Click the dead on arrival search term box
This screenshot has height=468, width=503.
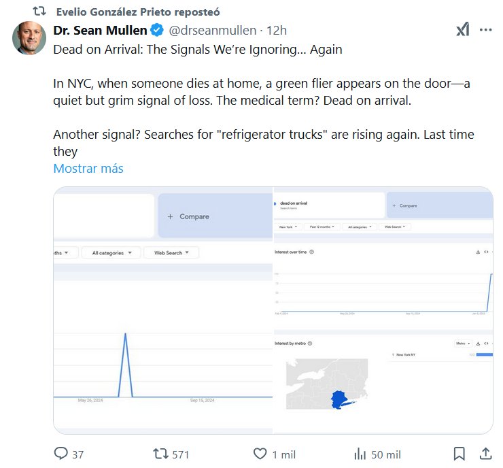328,205
